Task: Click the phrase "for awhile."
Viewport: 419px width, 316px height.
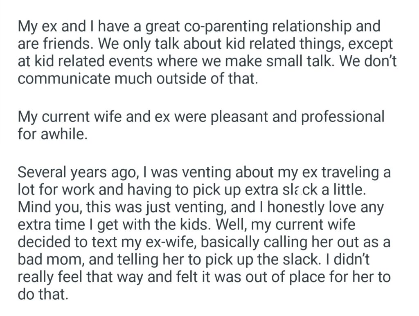Action: (x=53, y=134)
